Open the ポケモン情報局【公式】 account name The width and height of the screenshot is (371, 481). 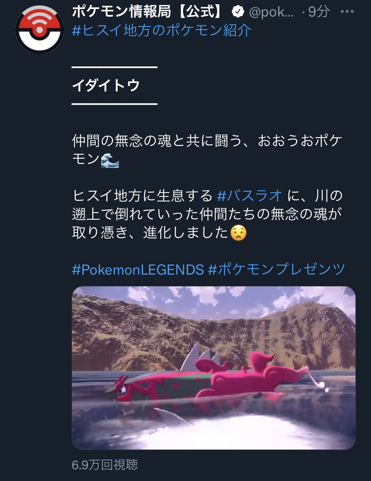coord(147,12)
